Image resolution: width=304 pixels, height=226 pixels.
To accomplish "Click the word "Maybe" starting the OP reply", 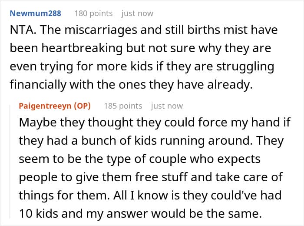I will [36, 123].
